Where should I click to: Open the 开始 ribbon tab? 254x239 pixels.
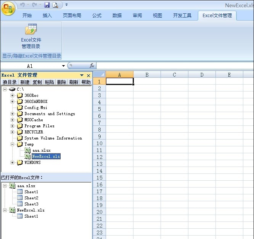(27, 16)
